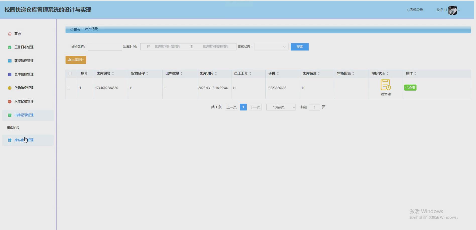Select the checkbox for row 1741602584536

69,88
